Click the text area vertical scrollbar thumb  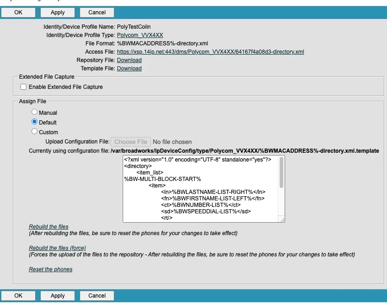[x=281, y=172]
